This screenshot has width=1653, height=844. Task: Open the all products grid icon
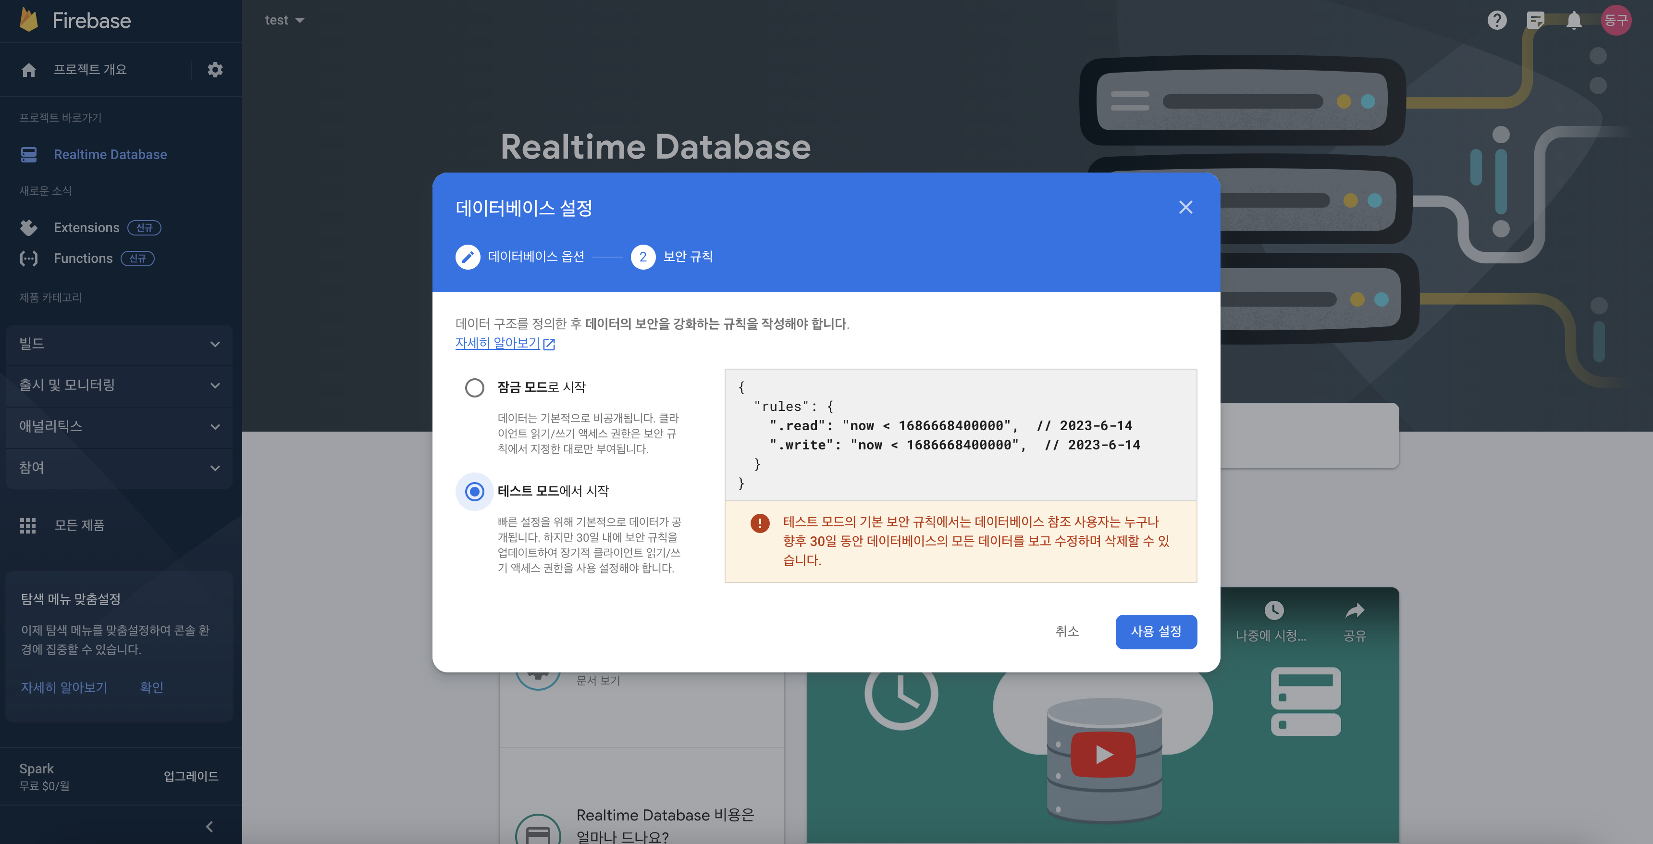point(27,526)
